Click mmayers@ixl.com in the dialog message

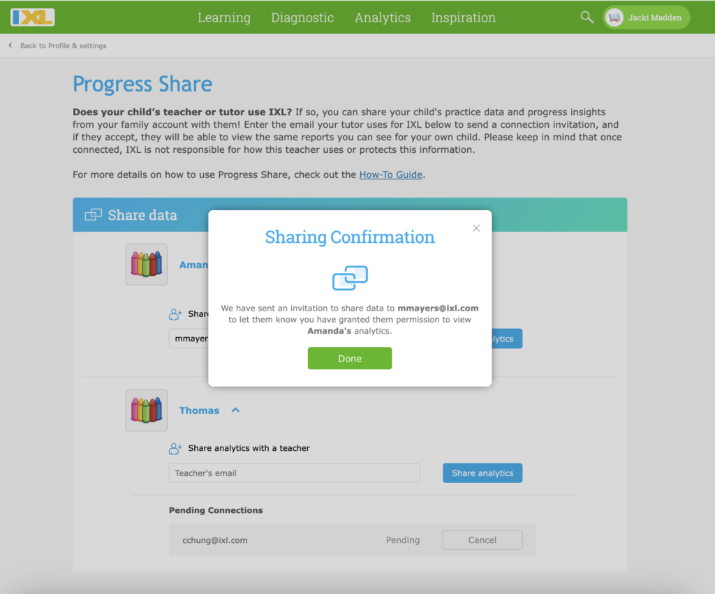click(438, 309)
